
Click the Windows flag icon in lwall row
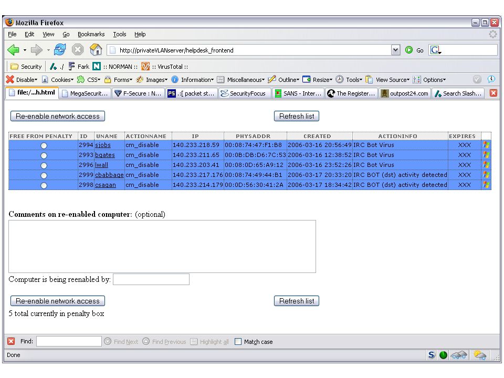[x=486, y=165]
